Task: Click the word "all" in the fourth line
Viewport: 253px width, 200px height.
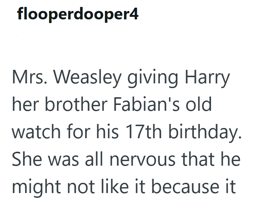Action: (94, 159)
